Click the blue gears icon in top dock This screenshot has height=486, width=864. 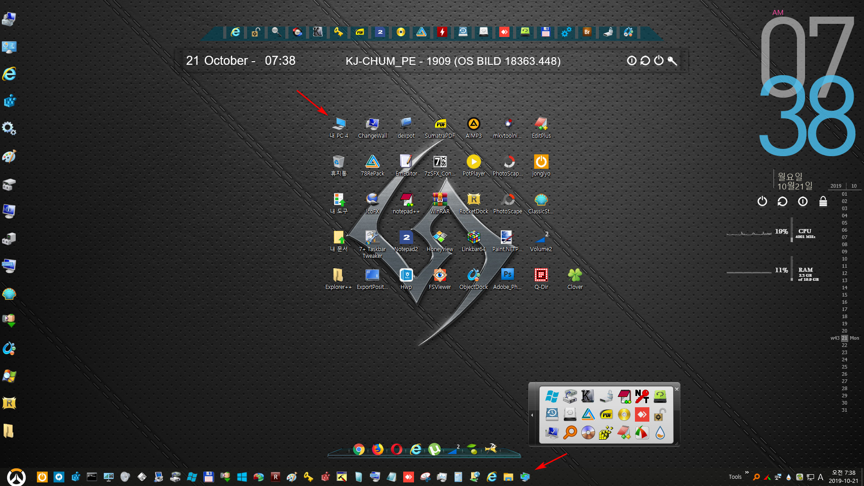(x=566, y=32)
